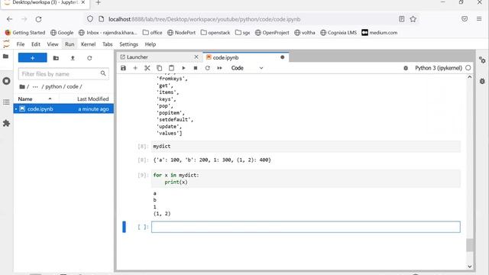Image resolution: width=489 pixels, height=275 pixels.
Task: Navigate to the python folder in breadcrumb
Action: tap(53, 86)
